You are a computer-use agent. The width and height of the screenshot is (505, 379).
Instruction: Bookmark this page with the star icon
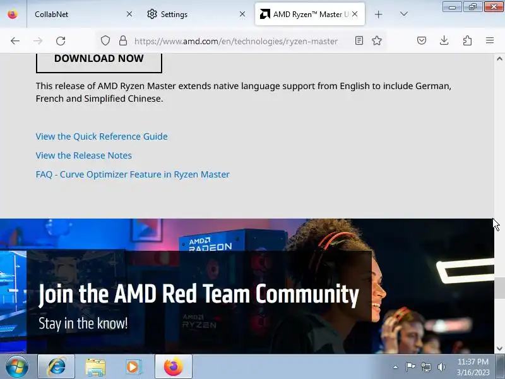(x=376, y=40)
